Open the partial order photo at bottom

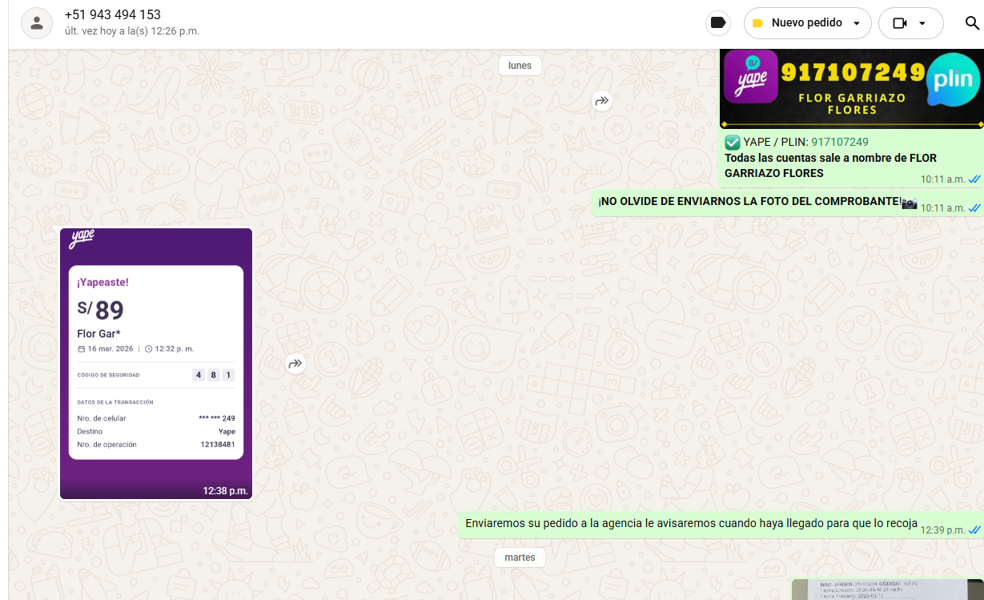[886, 590]
